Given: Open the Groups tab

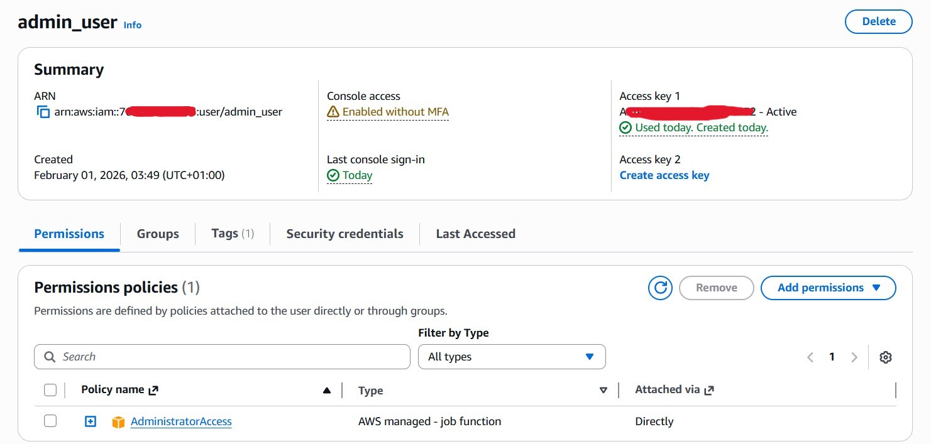Looking at the screenshot, I should click(157, 233).
